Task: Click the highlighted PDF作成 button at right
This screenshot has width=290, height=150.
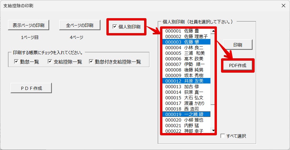Action: (x=238, y=65)
